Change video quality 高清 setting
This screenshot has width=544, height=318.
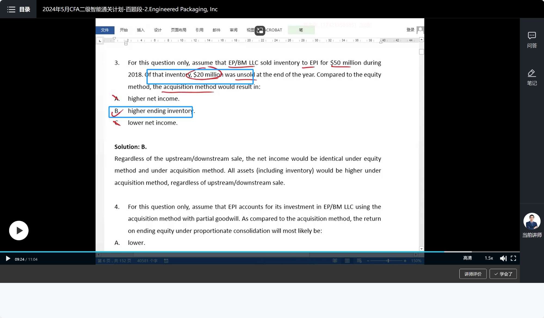coord(467,258)
